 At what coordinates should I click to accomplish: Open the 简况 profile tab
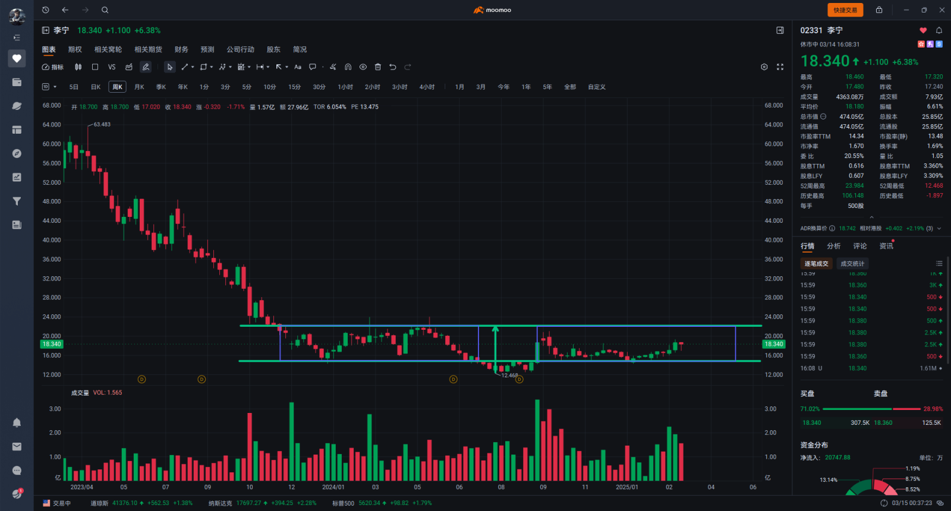pos(300,49)
